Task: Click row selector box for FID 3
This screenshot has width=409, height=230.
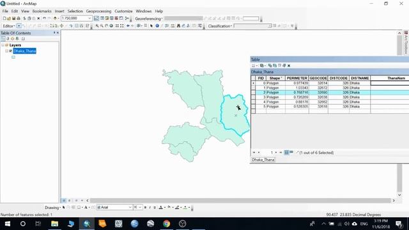Action: pos(253,97)
